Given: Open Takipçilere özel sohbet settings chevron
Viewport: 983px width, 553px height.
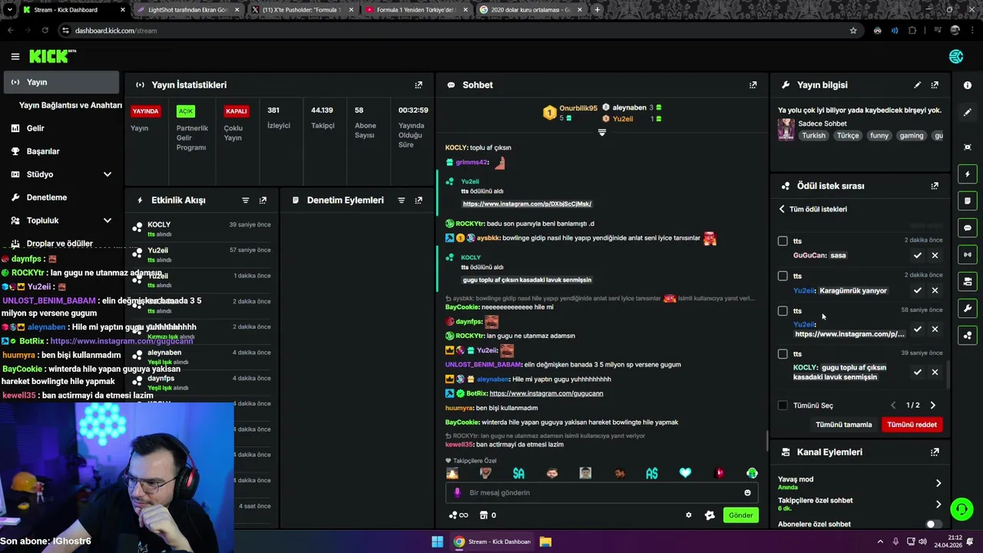Looking at the screenshot, I should point(938,505).
